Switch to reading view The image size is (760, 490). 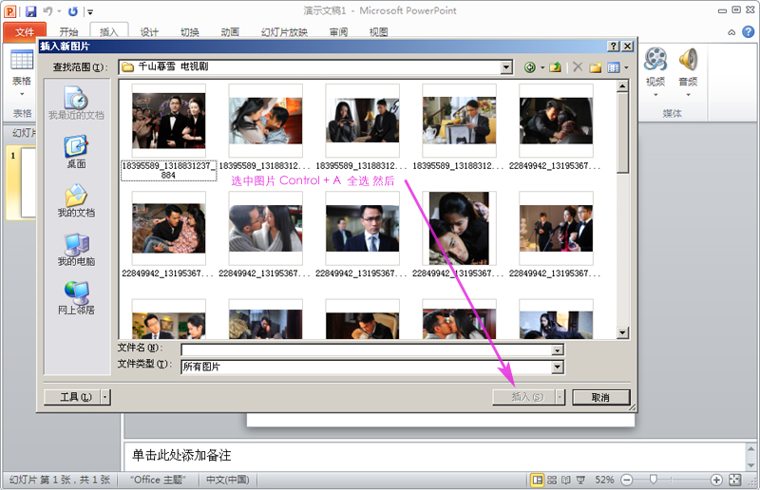tap(567, 480)
